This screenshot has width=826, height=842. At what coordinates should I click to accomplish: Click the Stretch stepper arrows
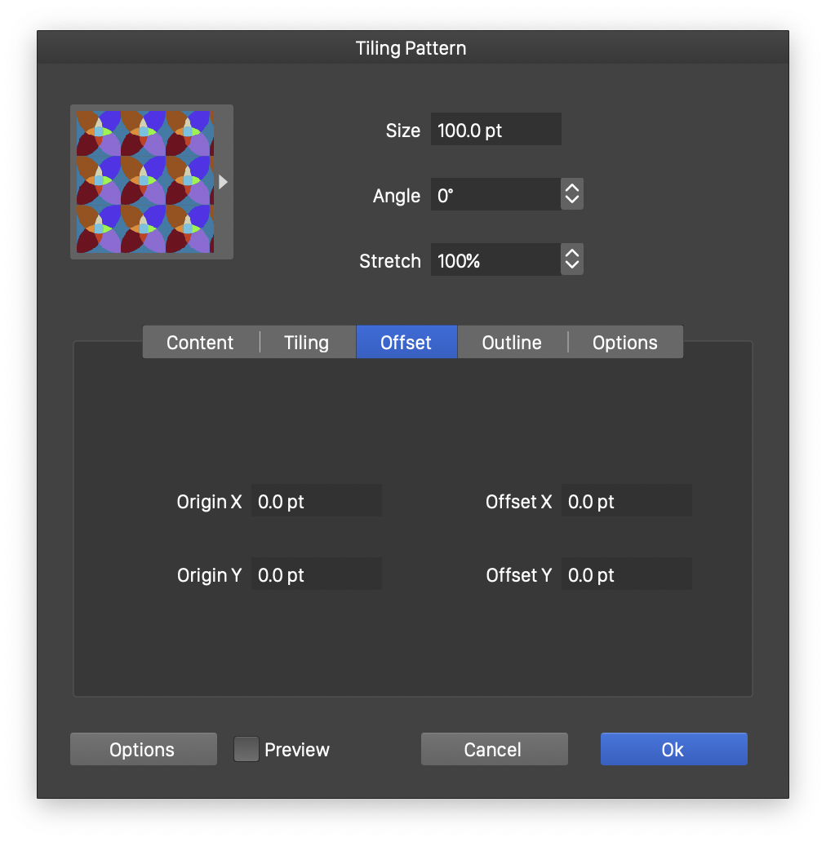(x=572, y=260)
